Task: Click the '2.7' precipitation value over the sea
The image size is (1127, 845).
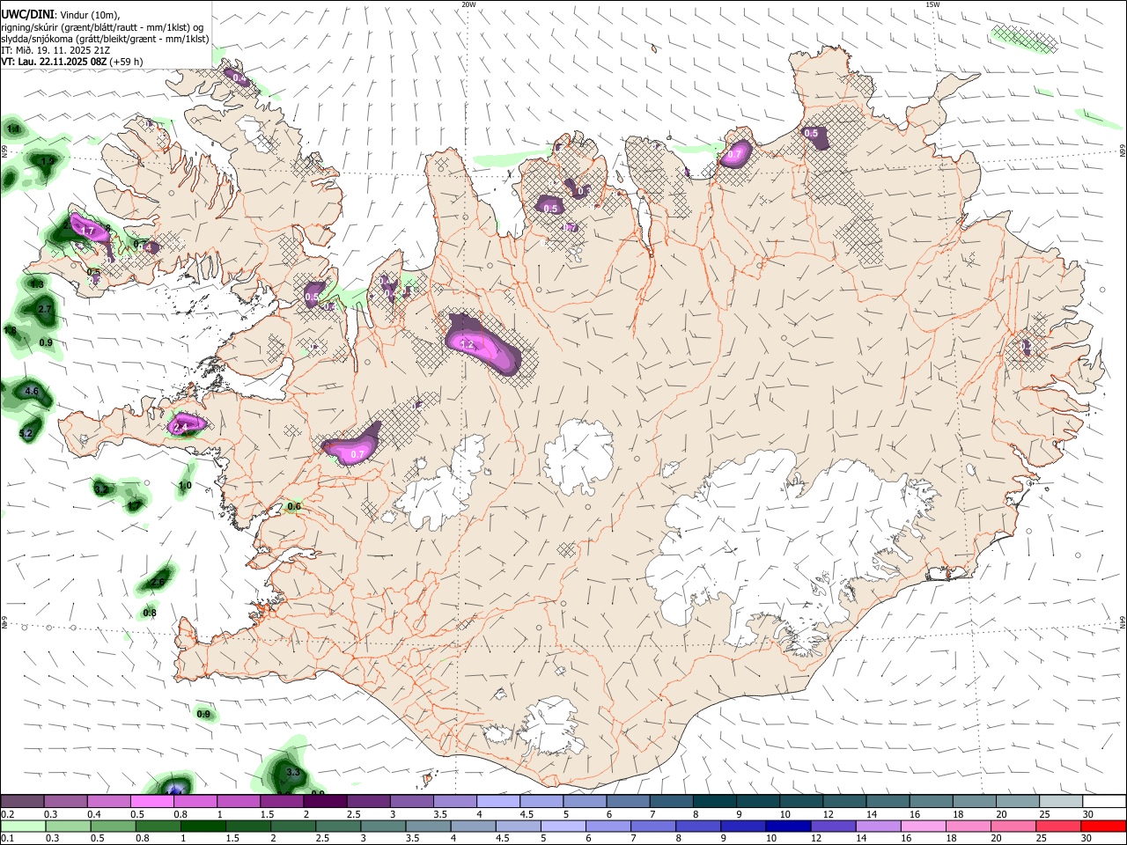Action: 45,309
